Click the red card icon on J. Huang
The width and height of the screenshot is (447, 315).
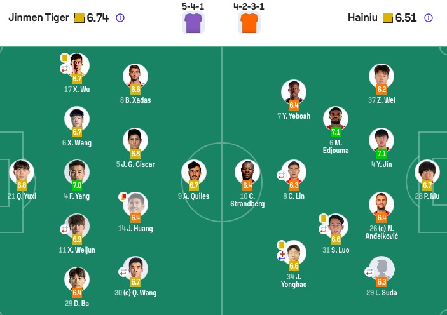[x=123, y=197]
